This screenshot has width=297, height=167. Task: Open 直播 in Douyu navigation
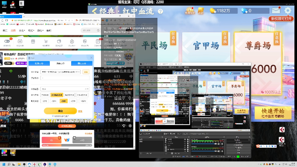[13, 30]
